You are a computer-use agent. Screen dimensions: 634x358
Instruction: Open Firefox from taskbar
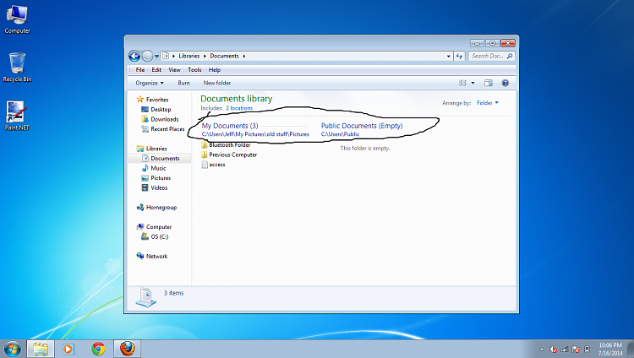click(128, 349)
